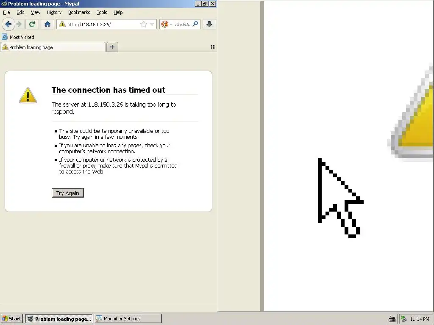Open the Tools menu
Image resolution: width=434 pixels, height=325 pixels.
click(x=102, y=12)
